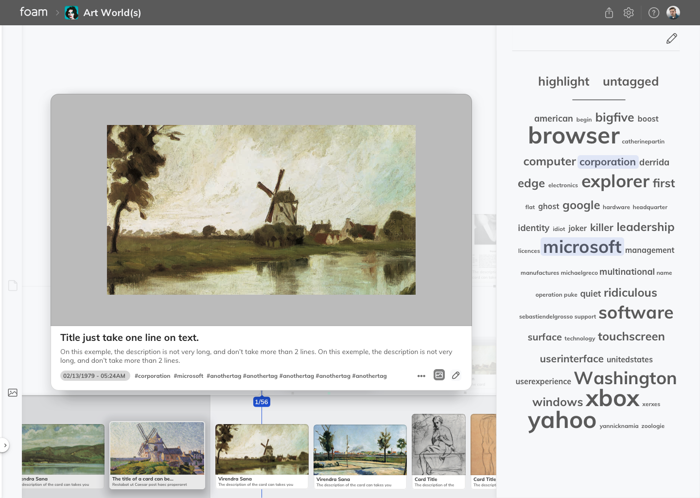The image size is (700, 498).
Task: Toggle the software tag
Action: tap(636, 313)
